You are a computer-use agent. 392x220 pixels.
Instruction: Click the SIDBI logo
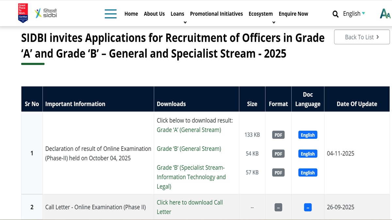coord(46,13)
